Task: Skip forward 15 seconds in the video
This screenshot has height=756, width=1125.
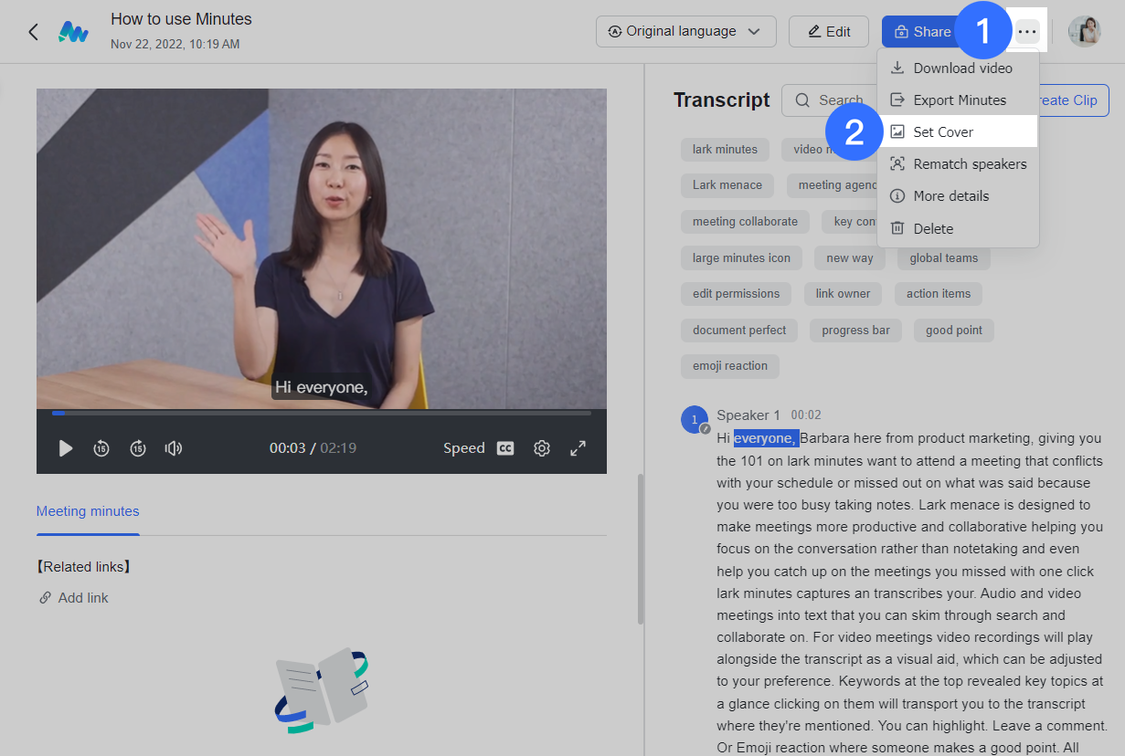Action: 138,447
